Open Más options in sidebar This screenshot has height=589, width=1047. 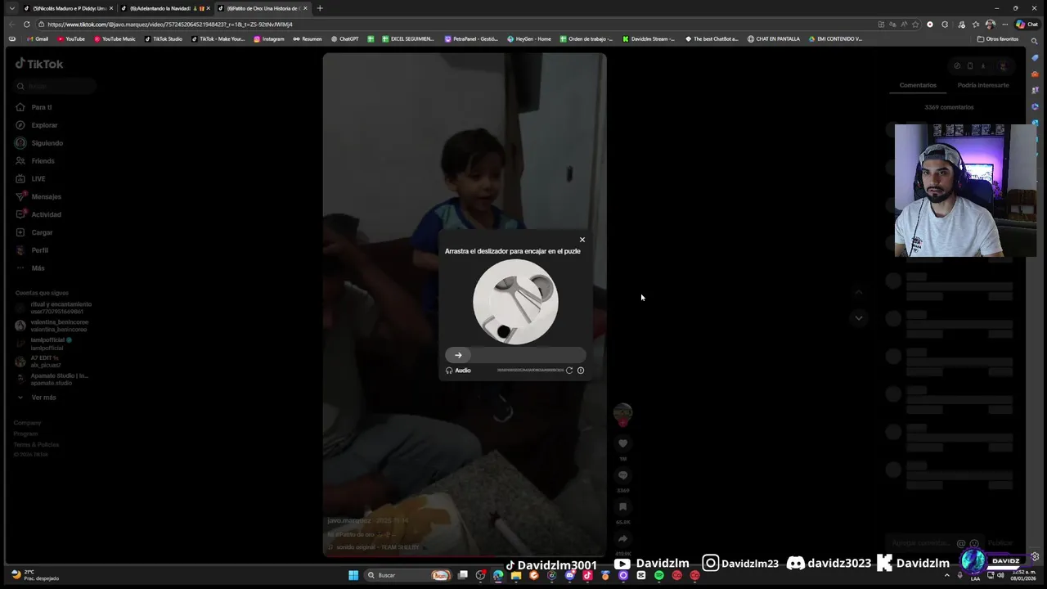pos(30,268)
